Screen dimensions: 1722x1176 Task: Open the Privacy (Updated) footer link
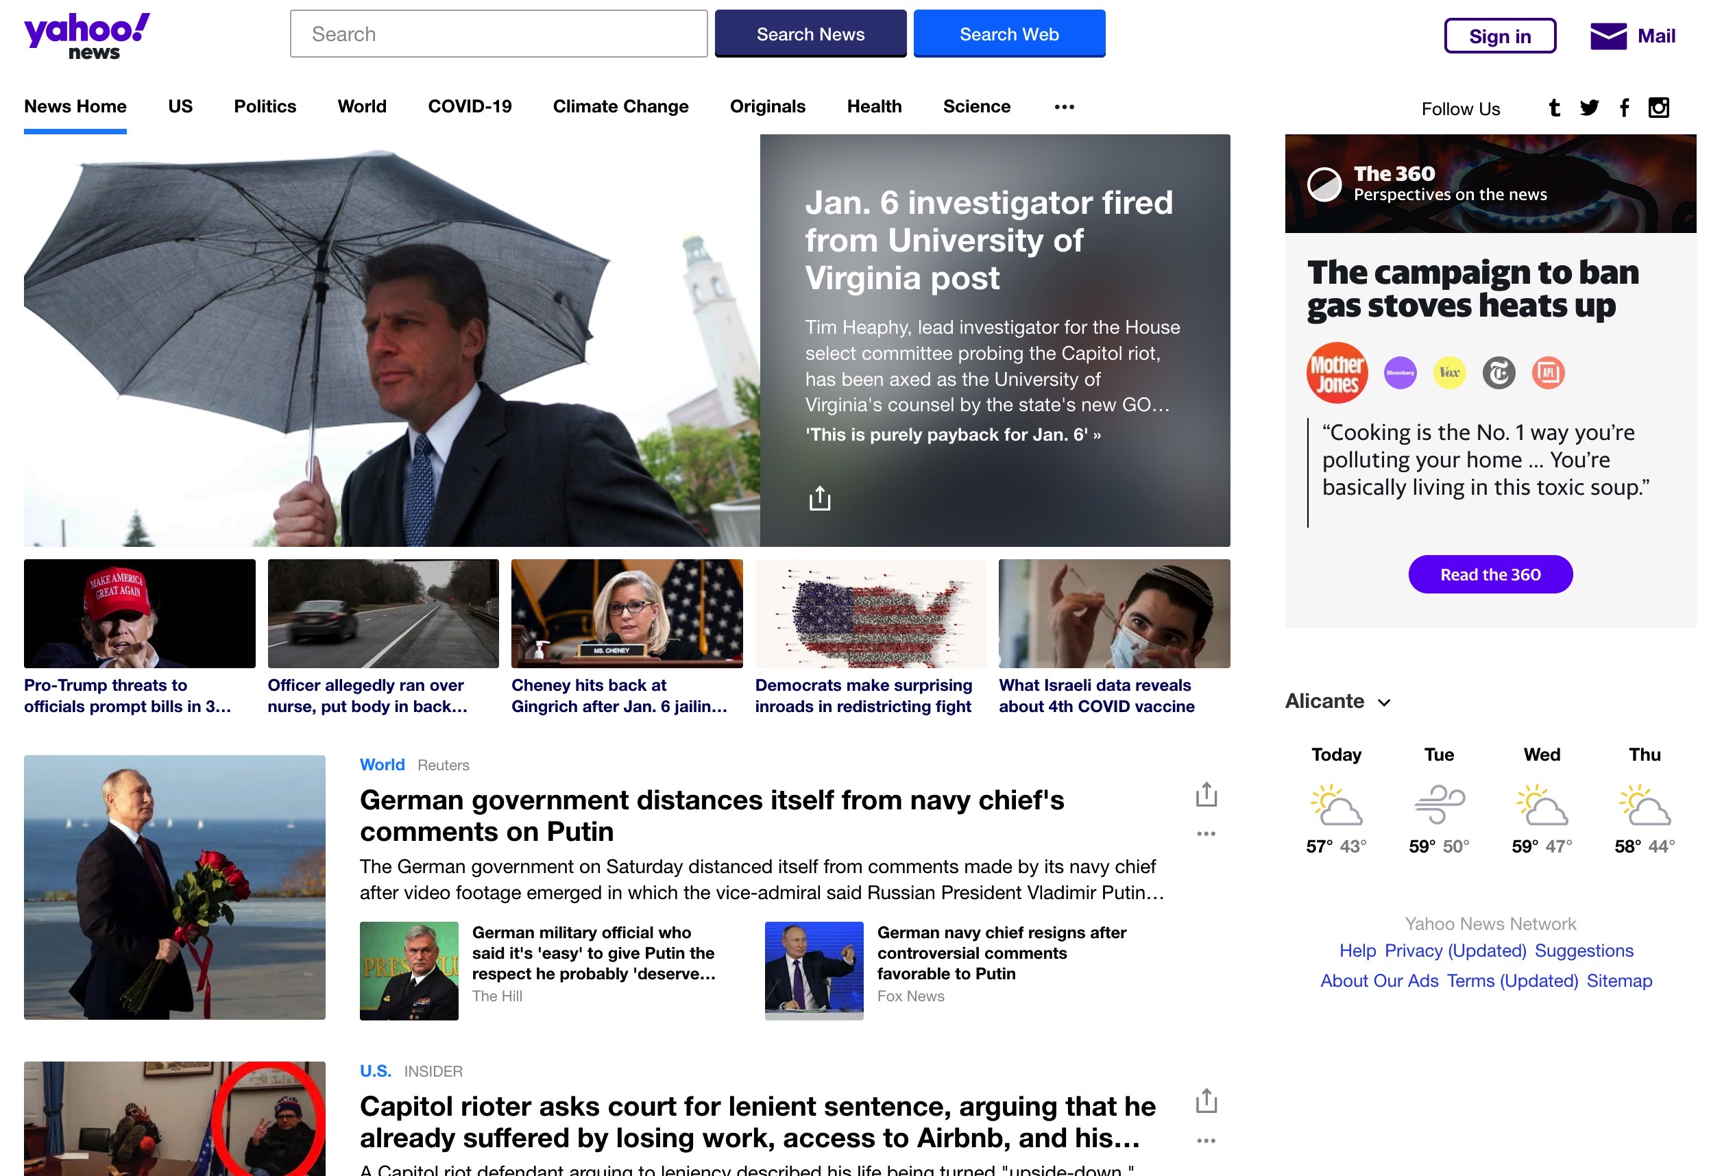click(x=1455, y=951)
